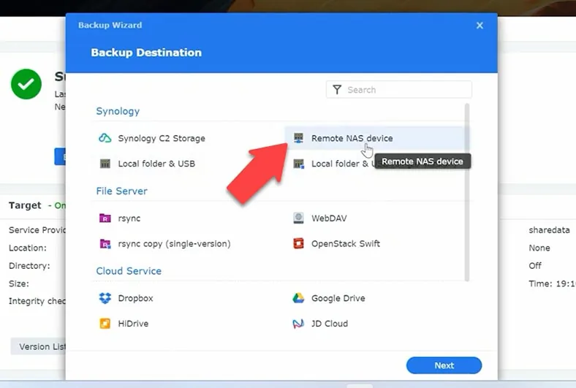Image resolution: width=576 pixels, height=388 pixels.
Task: Open the Version List button in background window
Action: [x=39, y=346]
